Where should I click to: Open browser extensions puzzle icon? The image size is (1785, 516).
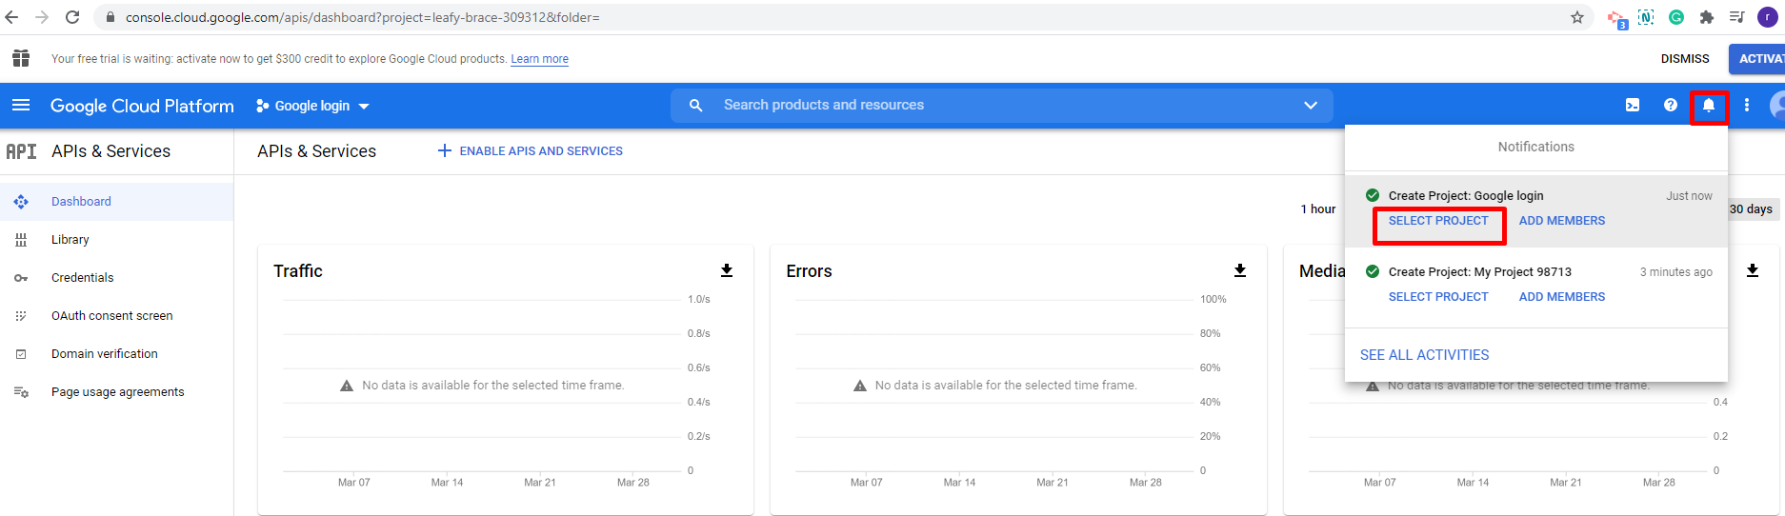point(1707,17)
